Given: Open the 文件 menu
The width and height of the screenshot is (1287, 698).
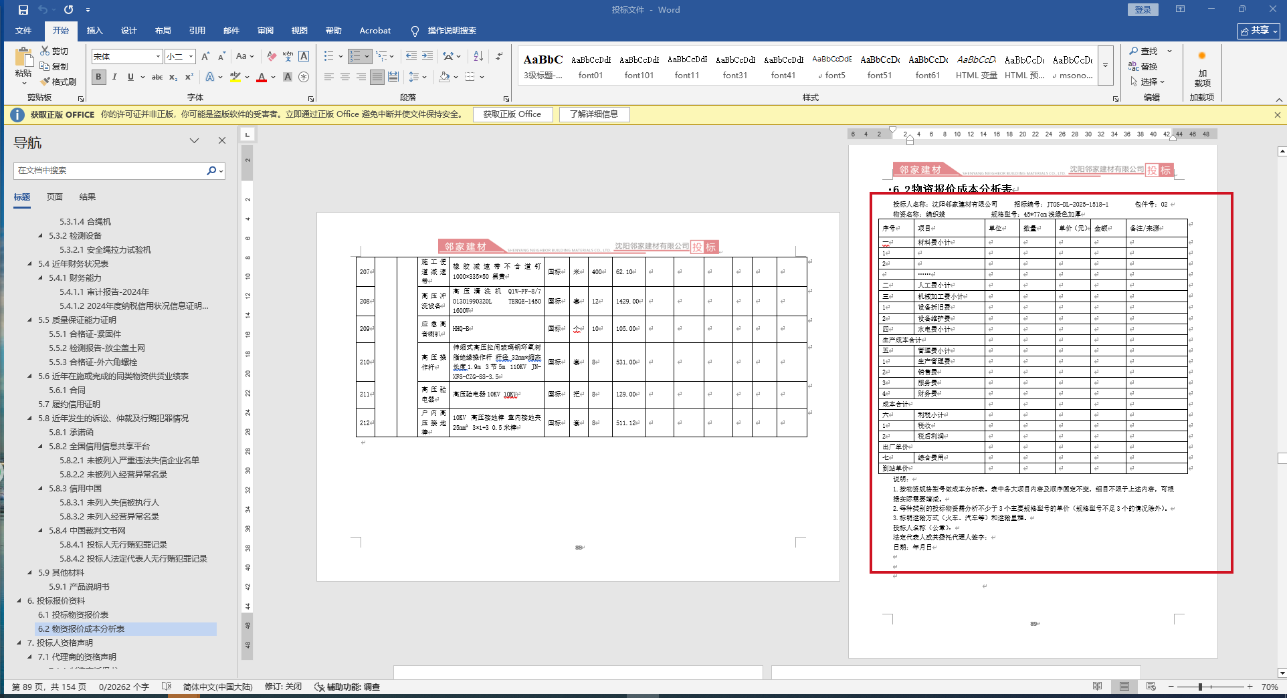Looking at the screenshot, I should (x=23, y=31).
